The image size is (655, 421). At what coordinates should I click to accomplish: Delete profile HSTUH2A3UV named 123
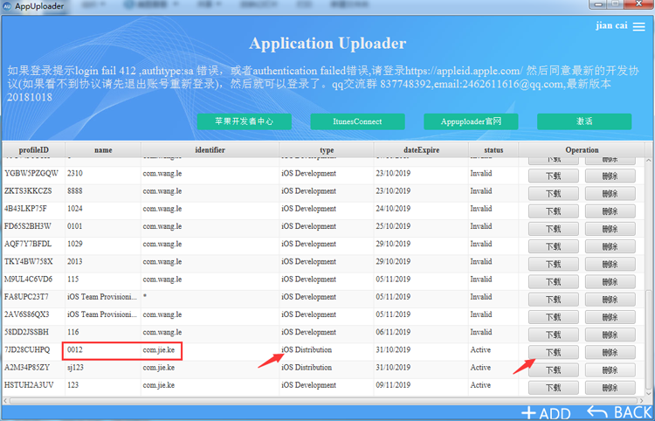pos(610,388)
